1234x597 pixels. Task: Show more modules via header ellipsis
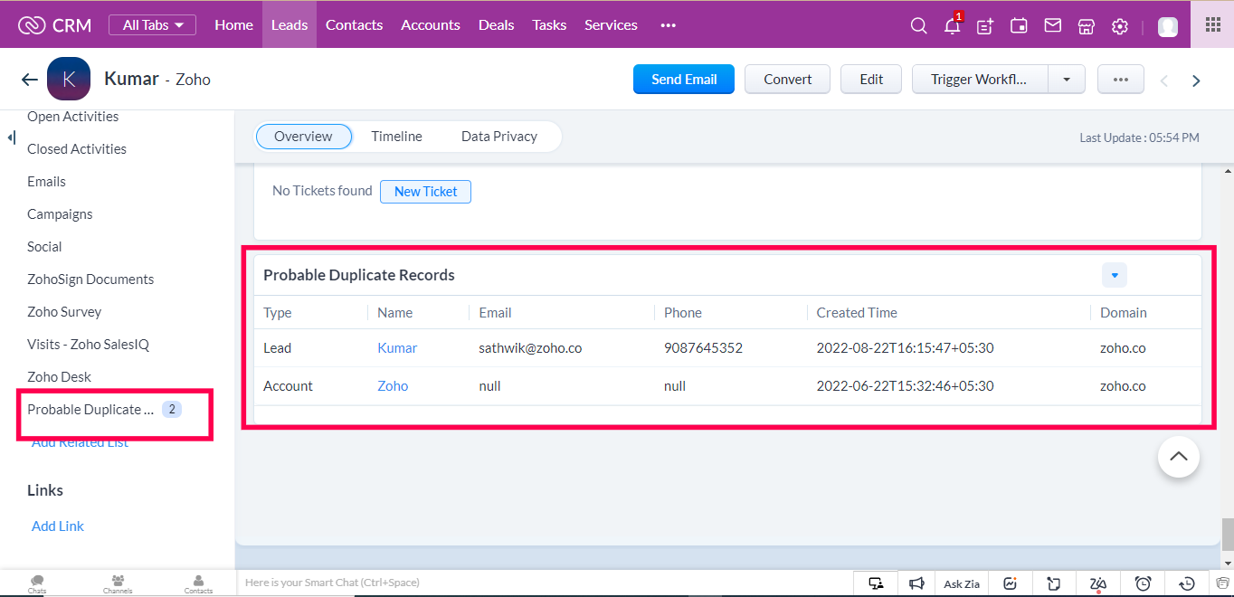[x=669, y=25]
